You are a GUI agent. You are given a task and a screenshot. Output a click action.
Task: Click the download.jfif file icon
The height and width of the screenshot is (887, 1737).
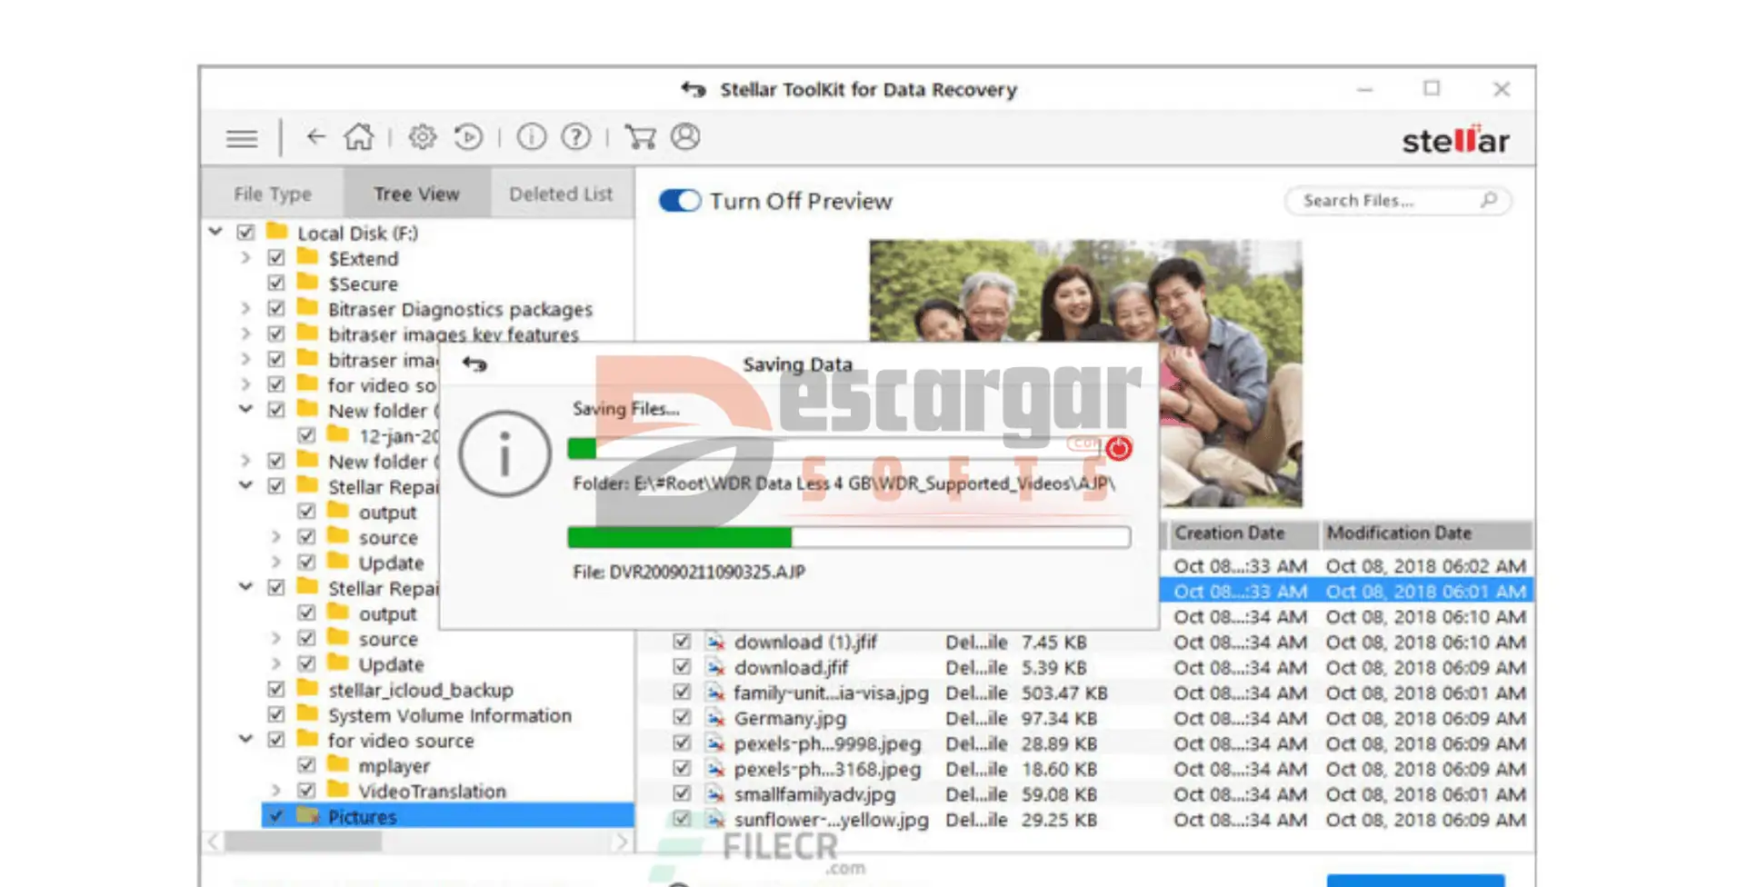click(715, 667)
